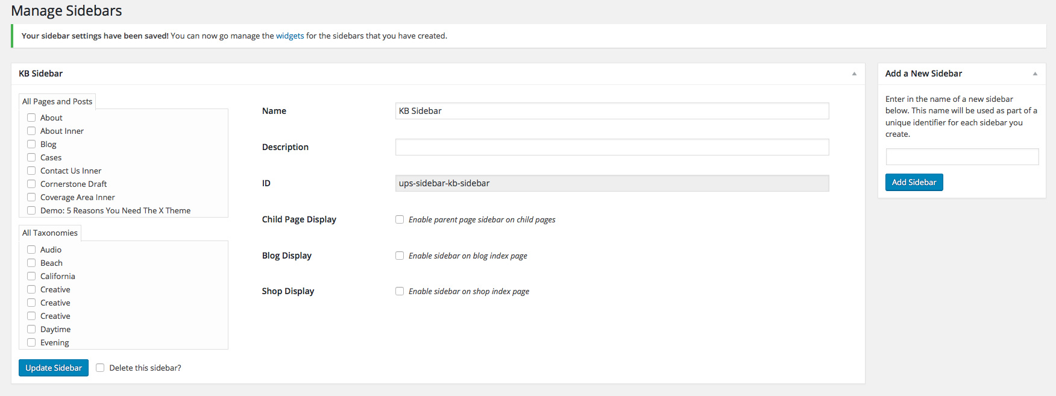Tick the Blog page checkbox
Viewport: 1056px width, 396px height.
[31, 144]
